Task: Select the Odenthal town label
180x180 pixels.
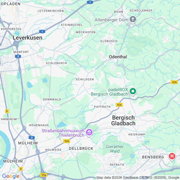Action: coord(118,57)
